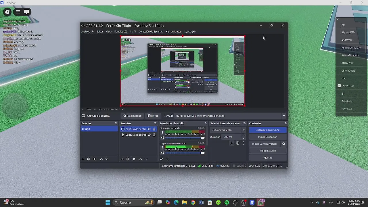Open Roblox hamburger menu icon

(18, 12)
